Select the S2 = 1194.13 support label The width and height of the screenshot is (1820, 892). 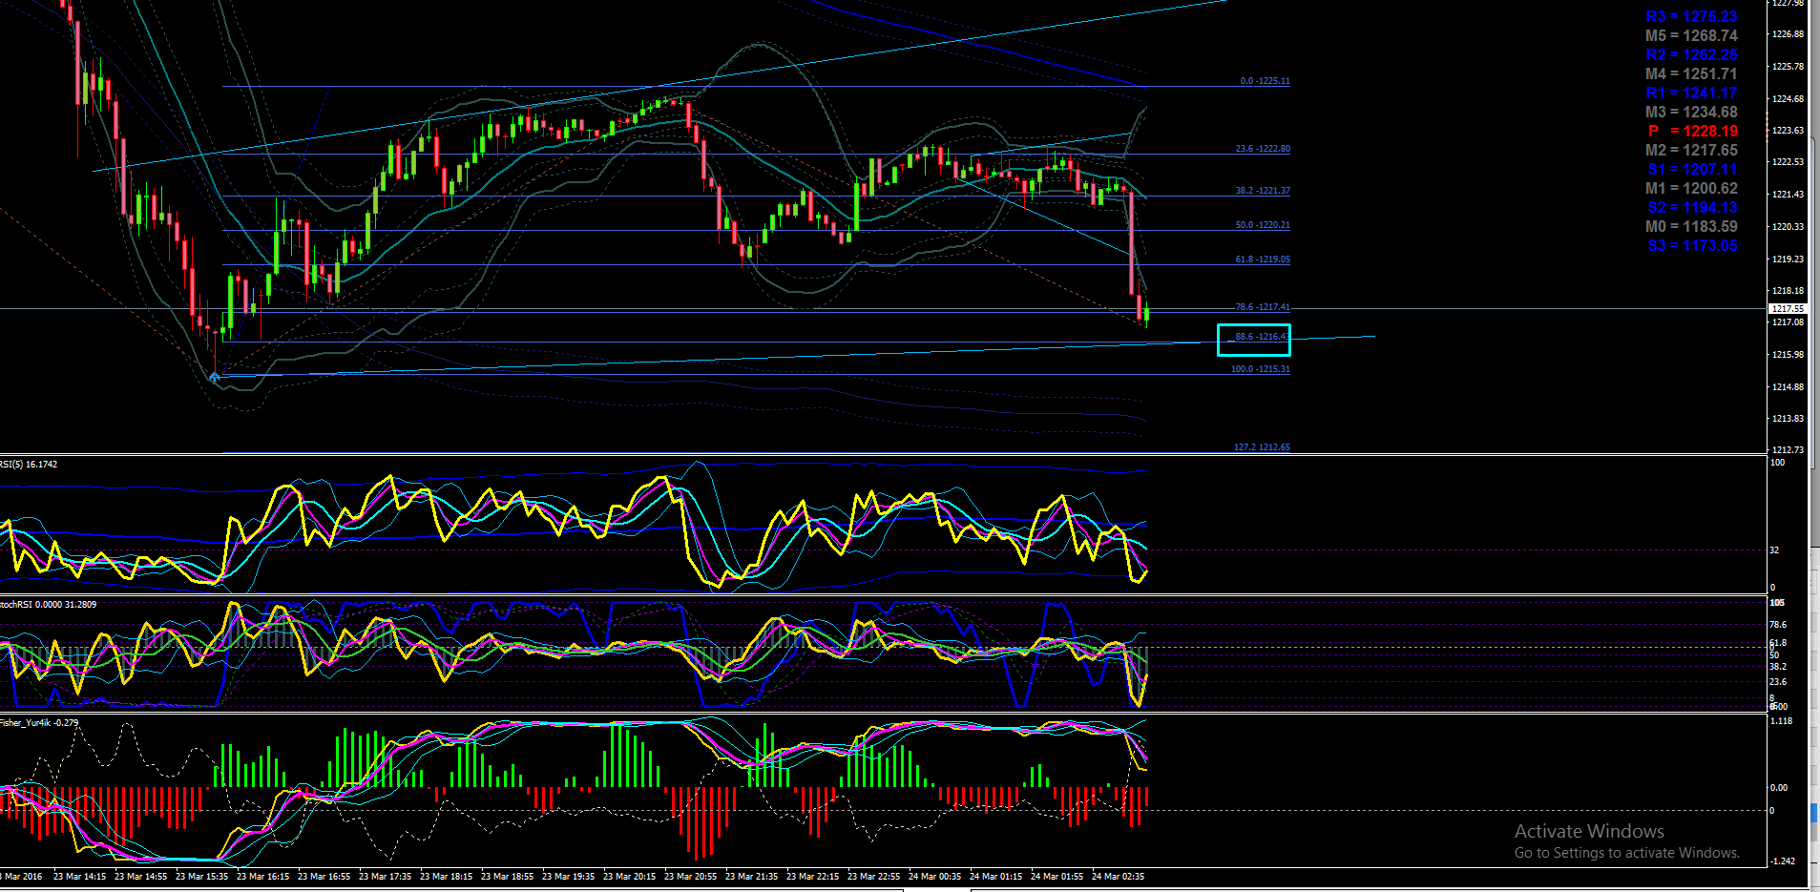[x=1692, y=208]
